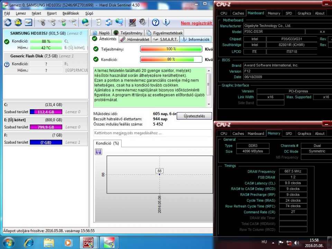332x249 pixels.
Task: Click the grey speaker toolbar icon
Action: [x=142, y=22]
